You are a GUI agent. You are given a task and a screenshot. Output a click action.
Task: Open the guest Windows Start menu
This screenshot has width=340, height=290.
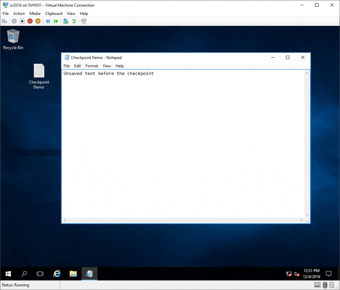pos(8,274)
